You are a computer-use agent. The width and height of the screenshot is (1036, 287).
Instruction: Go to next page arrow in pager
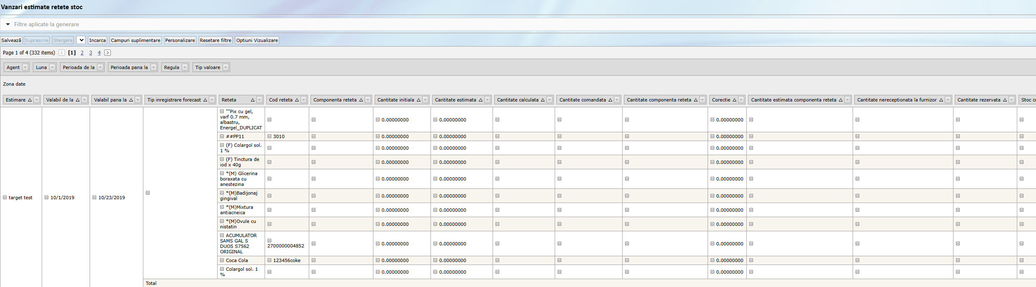(x=108, y=53)
